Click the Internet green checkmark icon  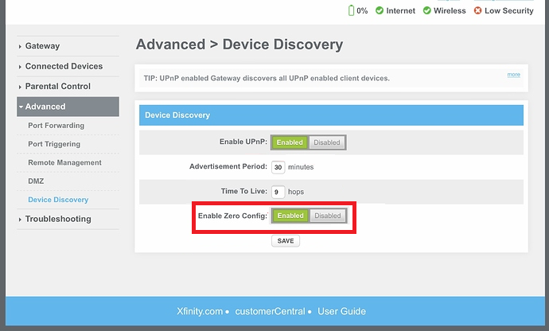click(380, 10)
